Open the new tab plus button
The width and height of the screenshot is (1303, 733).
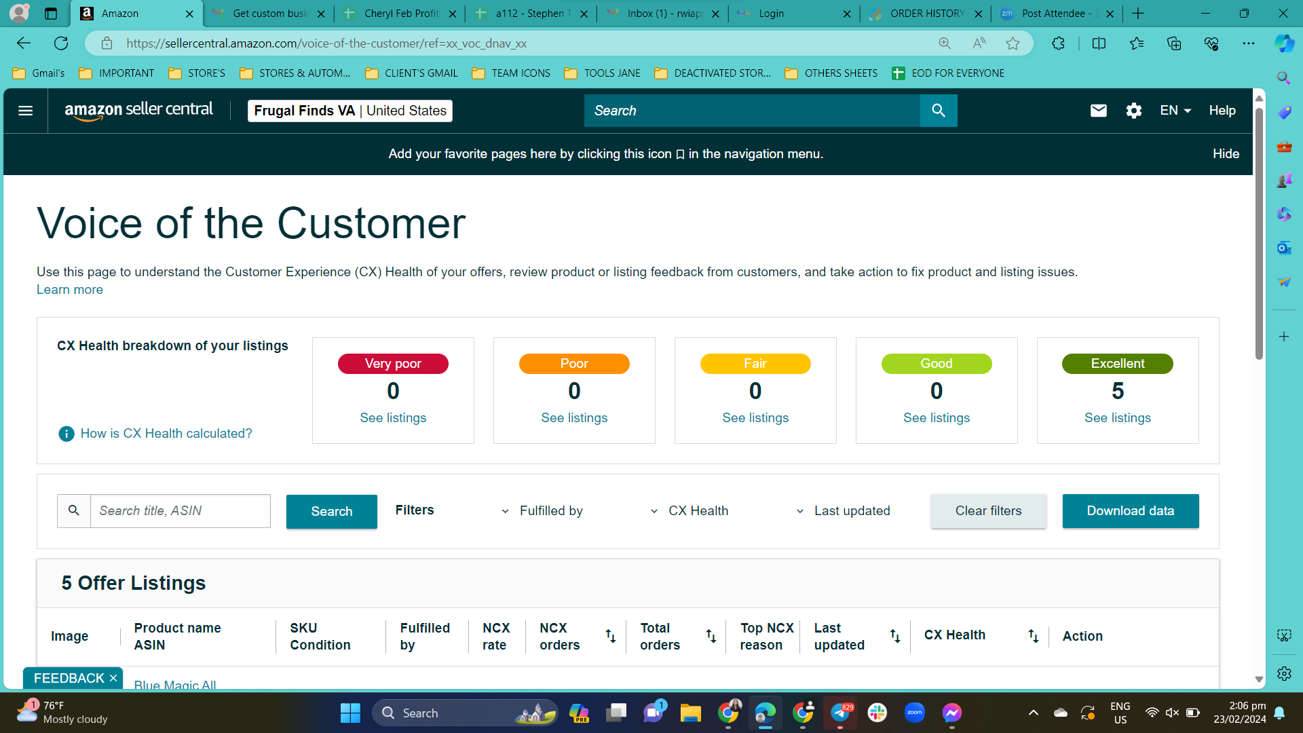click(x=1138, y=14)
